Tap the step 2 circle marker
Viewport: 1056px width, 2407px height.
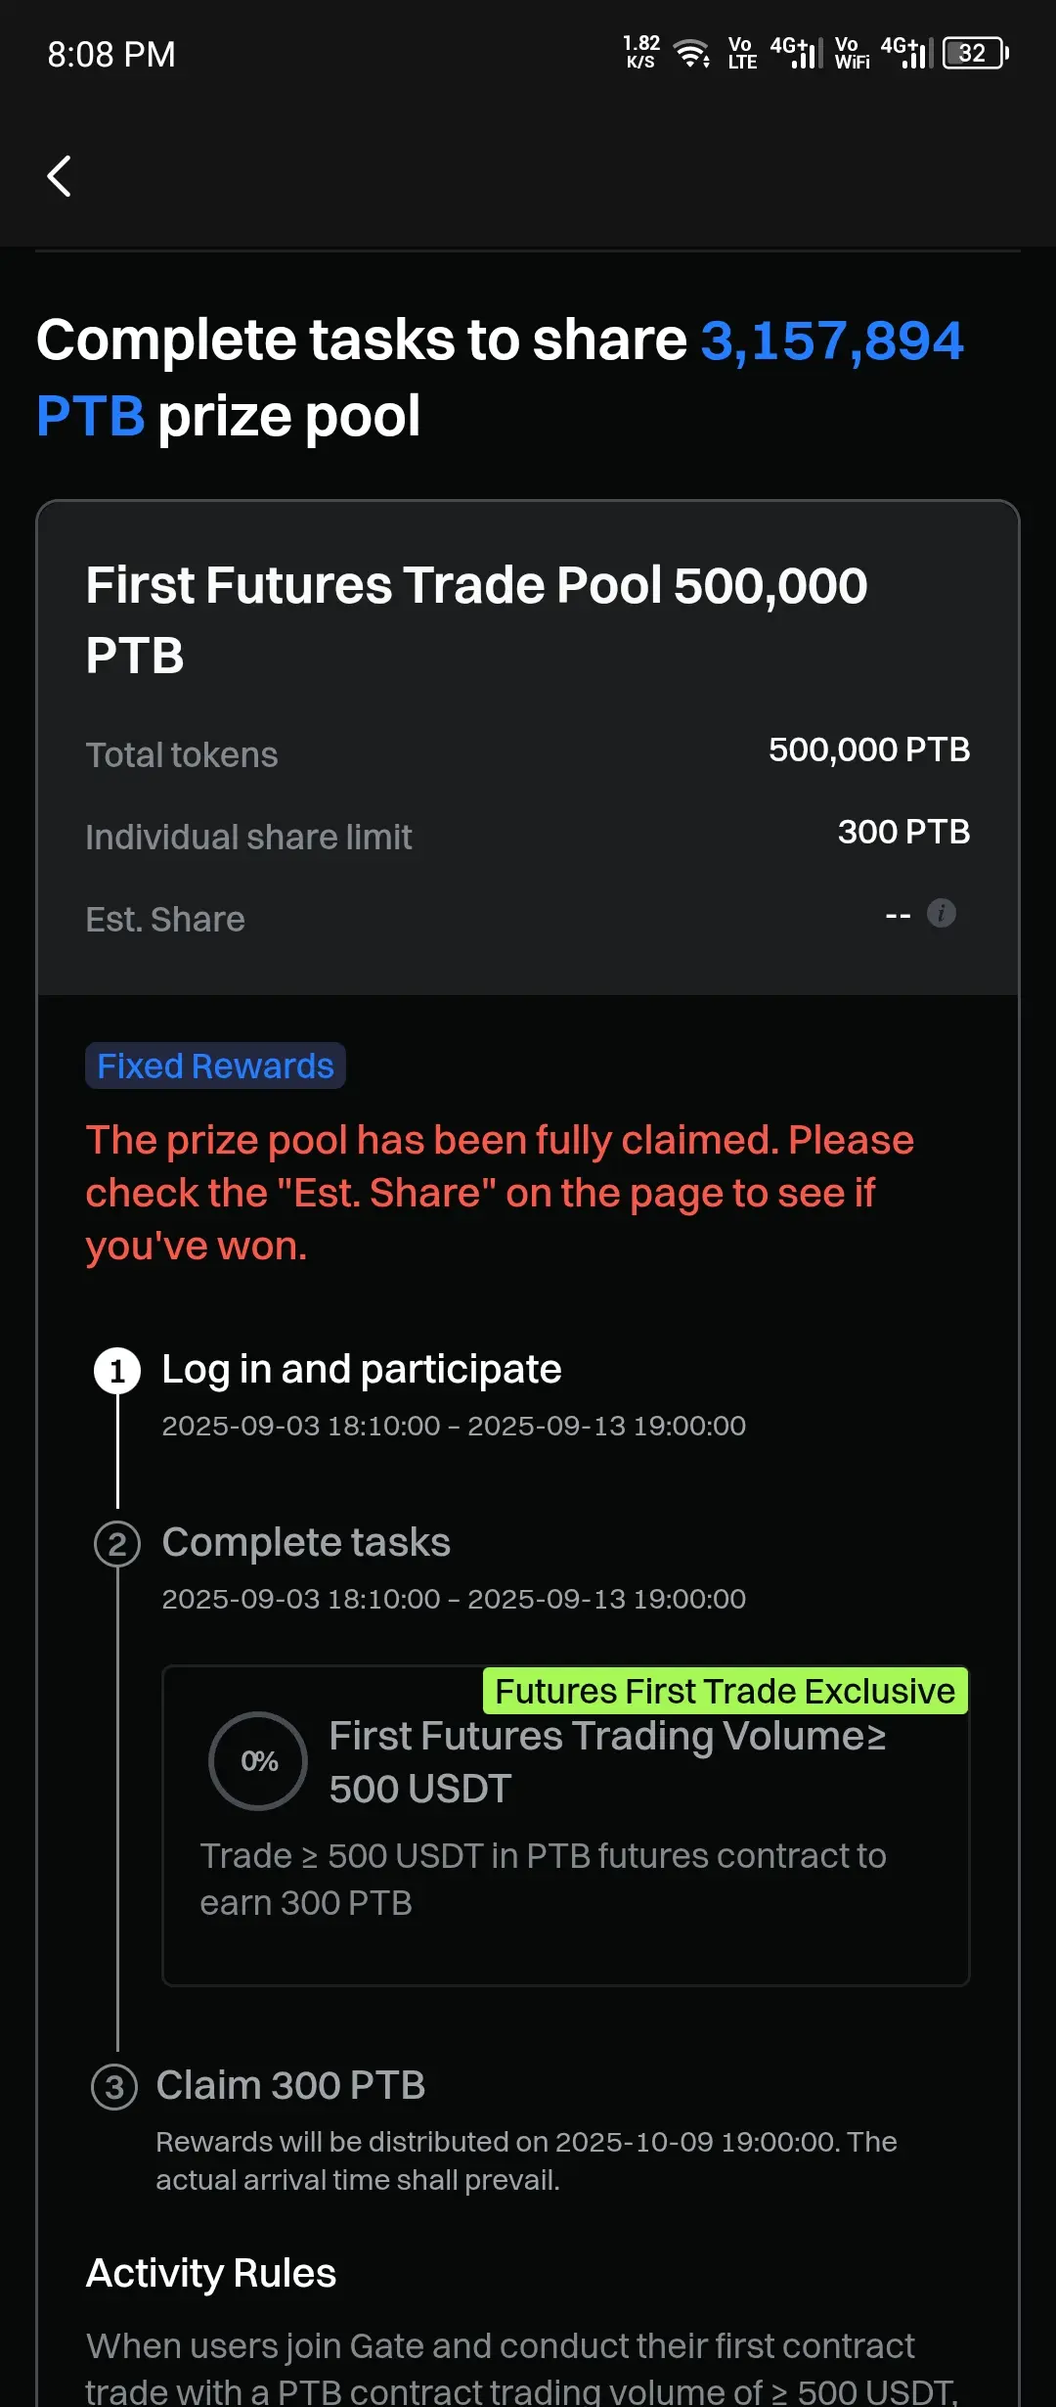pos(117,1544)
